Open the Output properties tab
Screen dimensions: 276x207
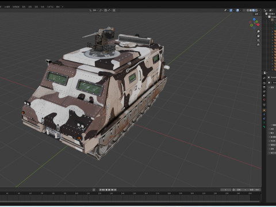point(264,87)
